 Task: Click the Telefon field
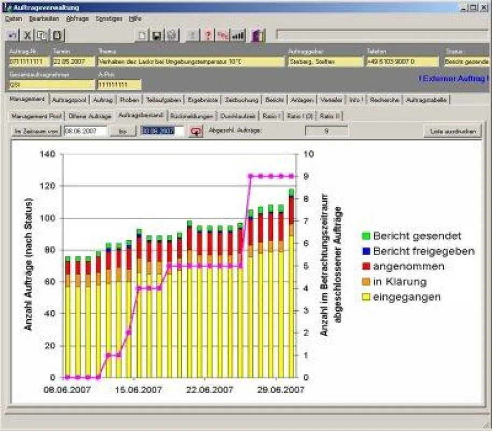[x=403, y=61]
